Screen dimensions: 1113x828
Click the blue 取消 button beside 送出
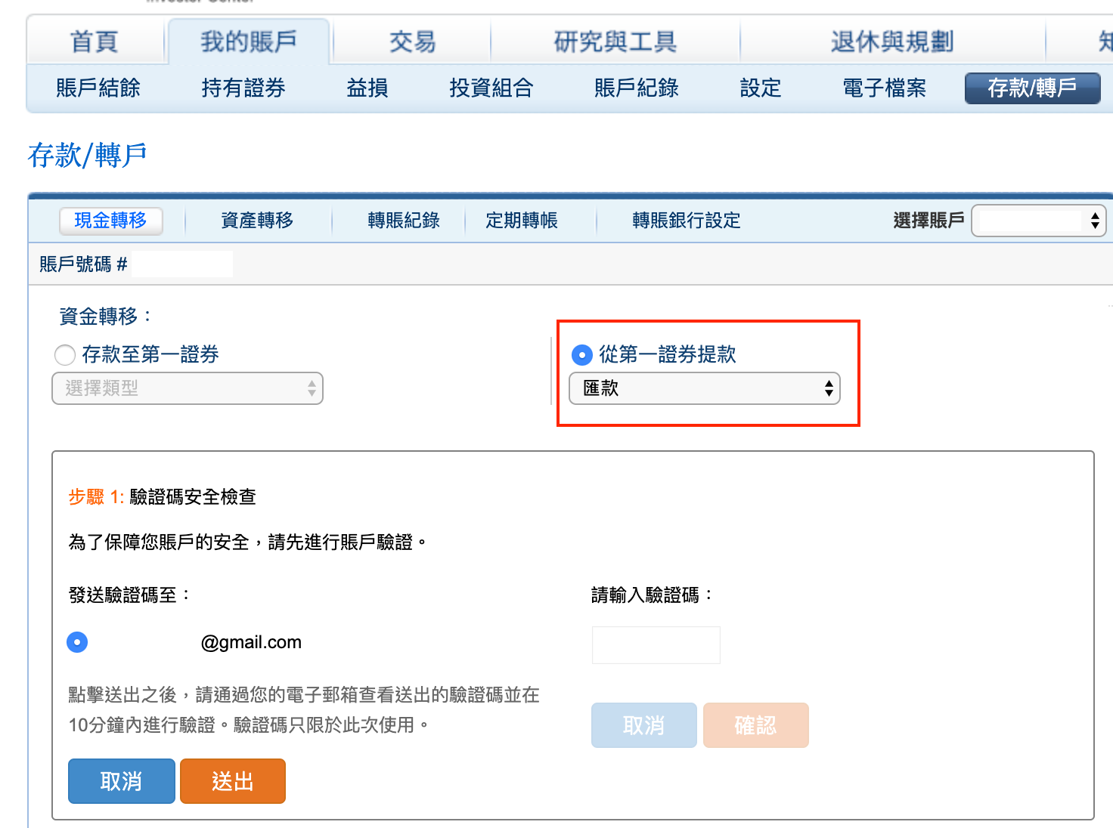click(122, 781)
